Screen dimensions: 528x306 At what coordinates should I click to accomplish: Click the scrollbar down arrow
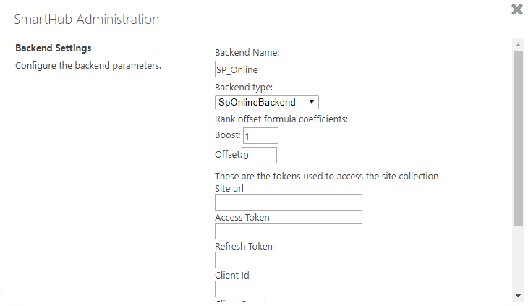[517, 296]
